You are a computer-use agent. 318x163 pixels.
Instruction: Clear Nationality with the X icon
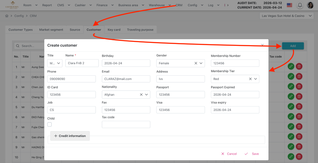tap(141, 95)
